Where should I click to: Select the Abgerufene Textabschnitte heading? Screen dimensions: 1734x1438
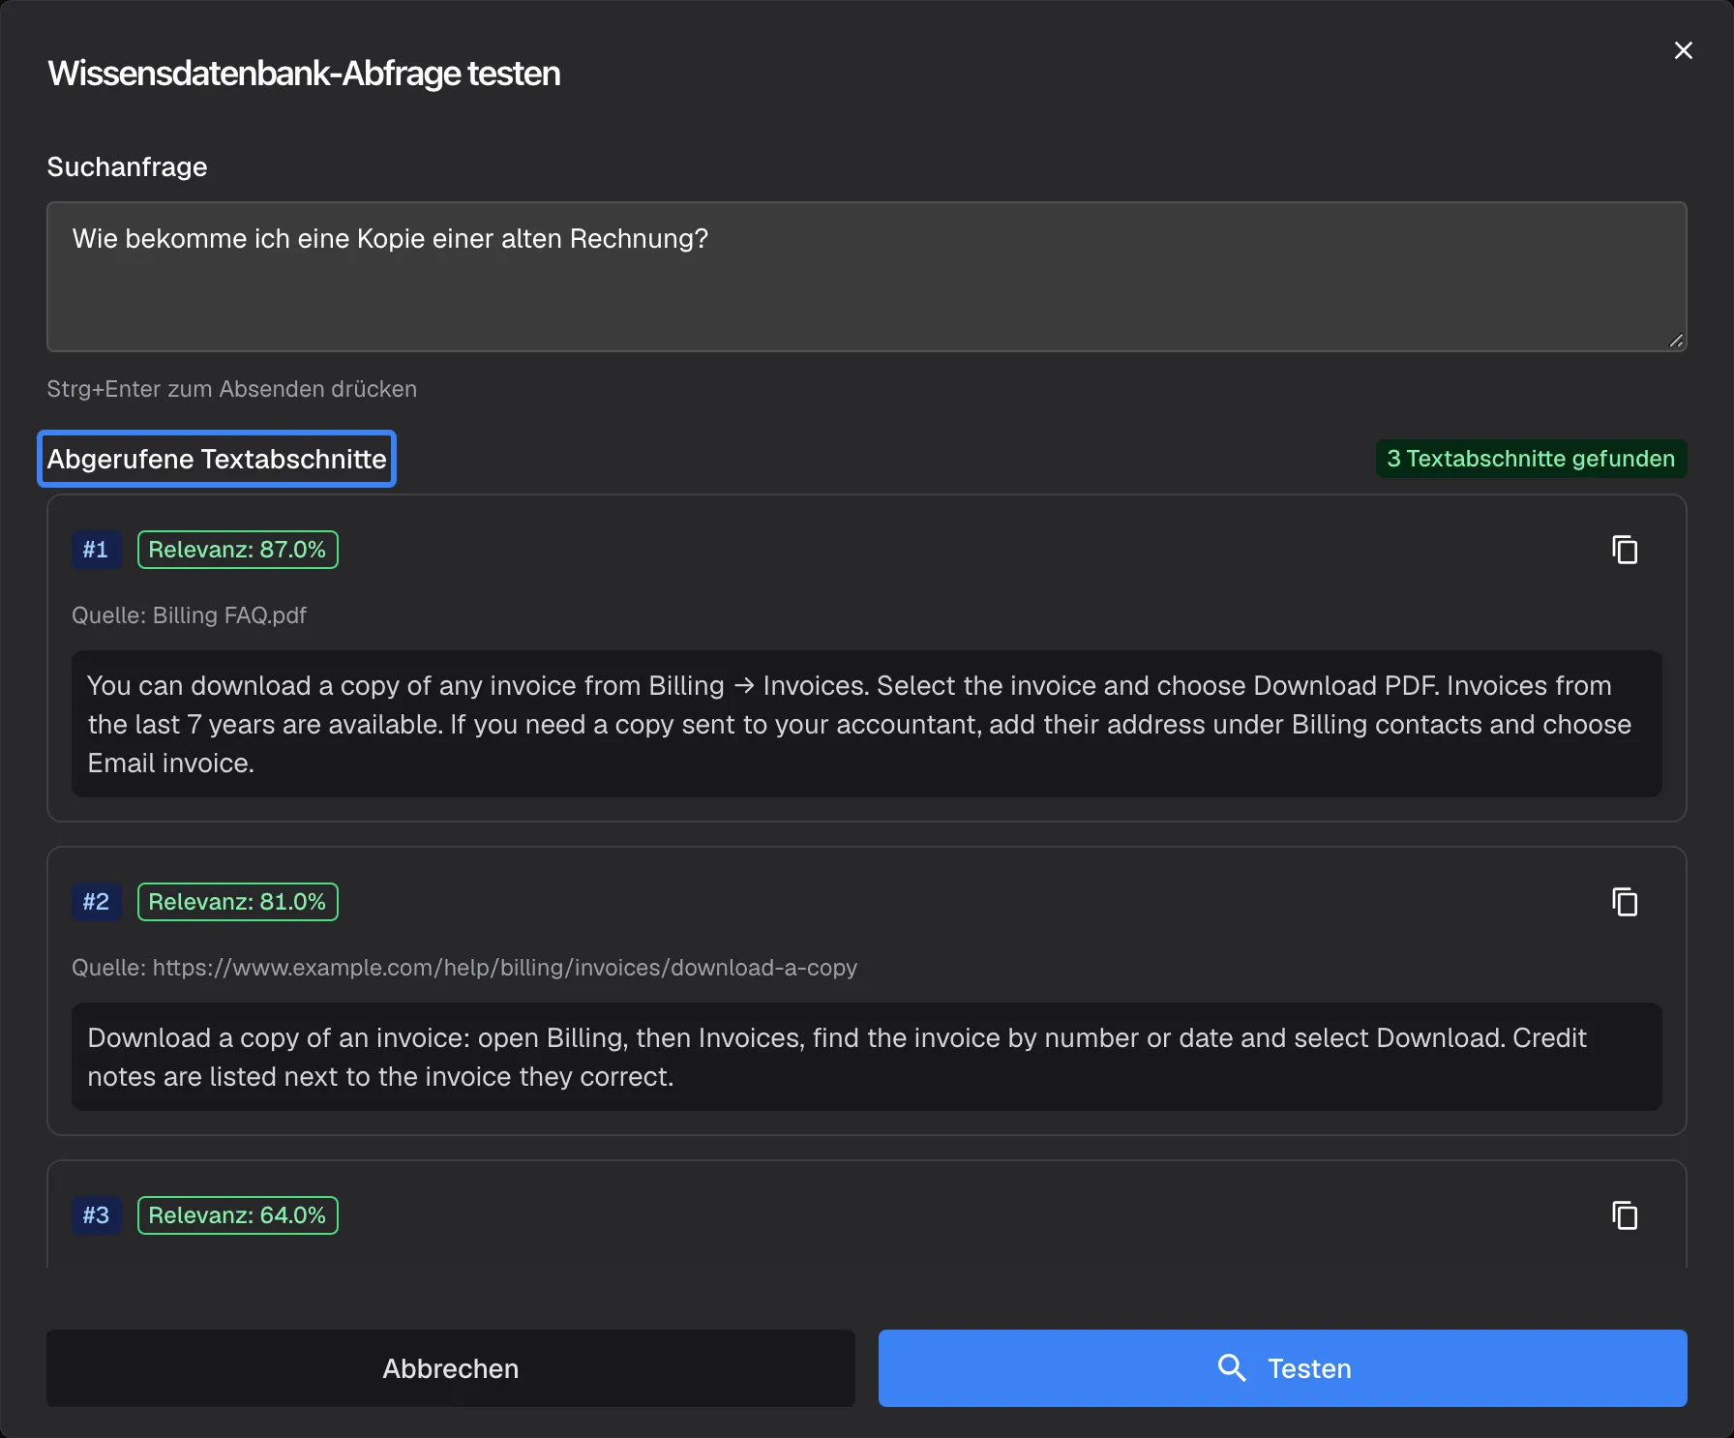coord(217,459)
